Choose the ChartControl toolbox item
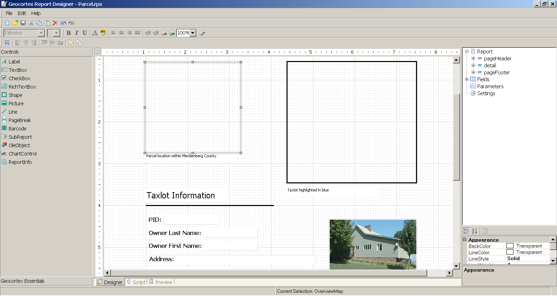This screenshot has width=557, height=296. click(x=19, y=154)
